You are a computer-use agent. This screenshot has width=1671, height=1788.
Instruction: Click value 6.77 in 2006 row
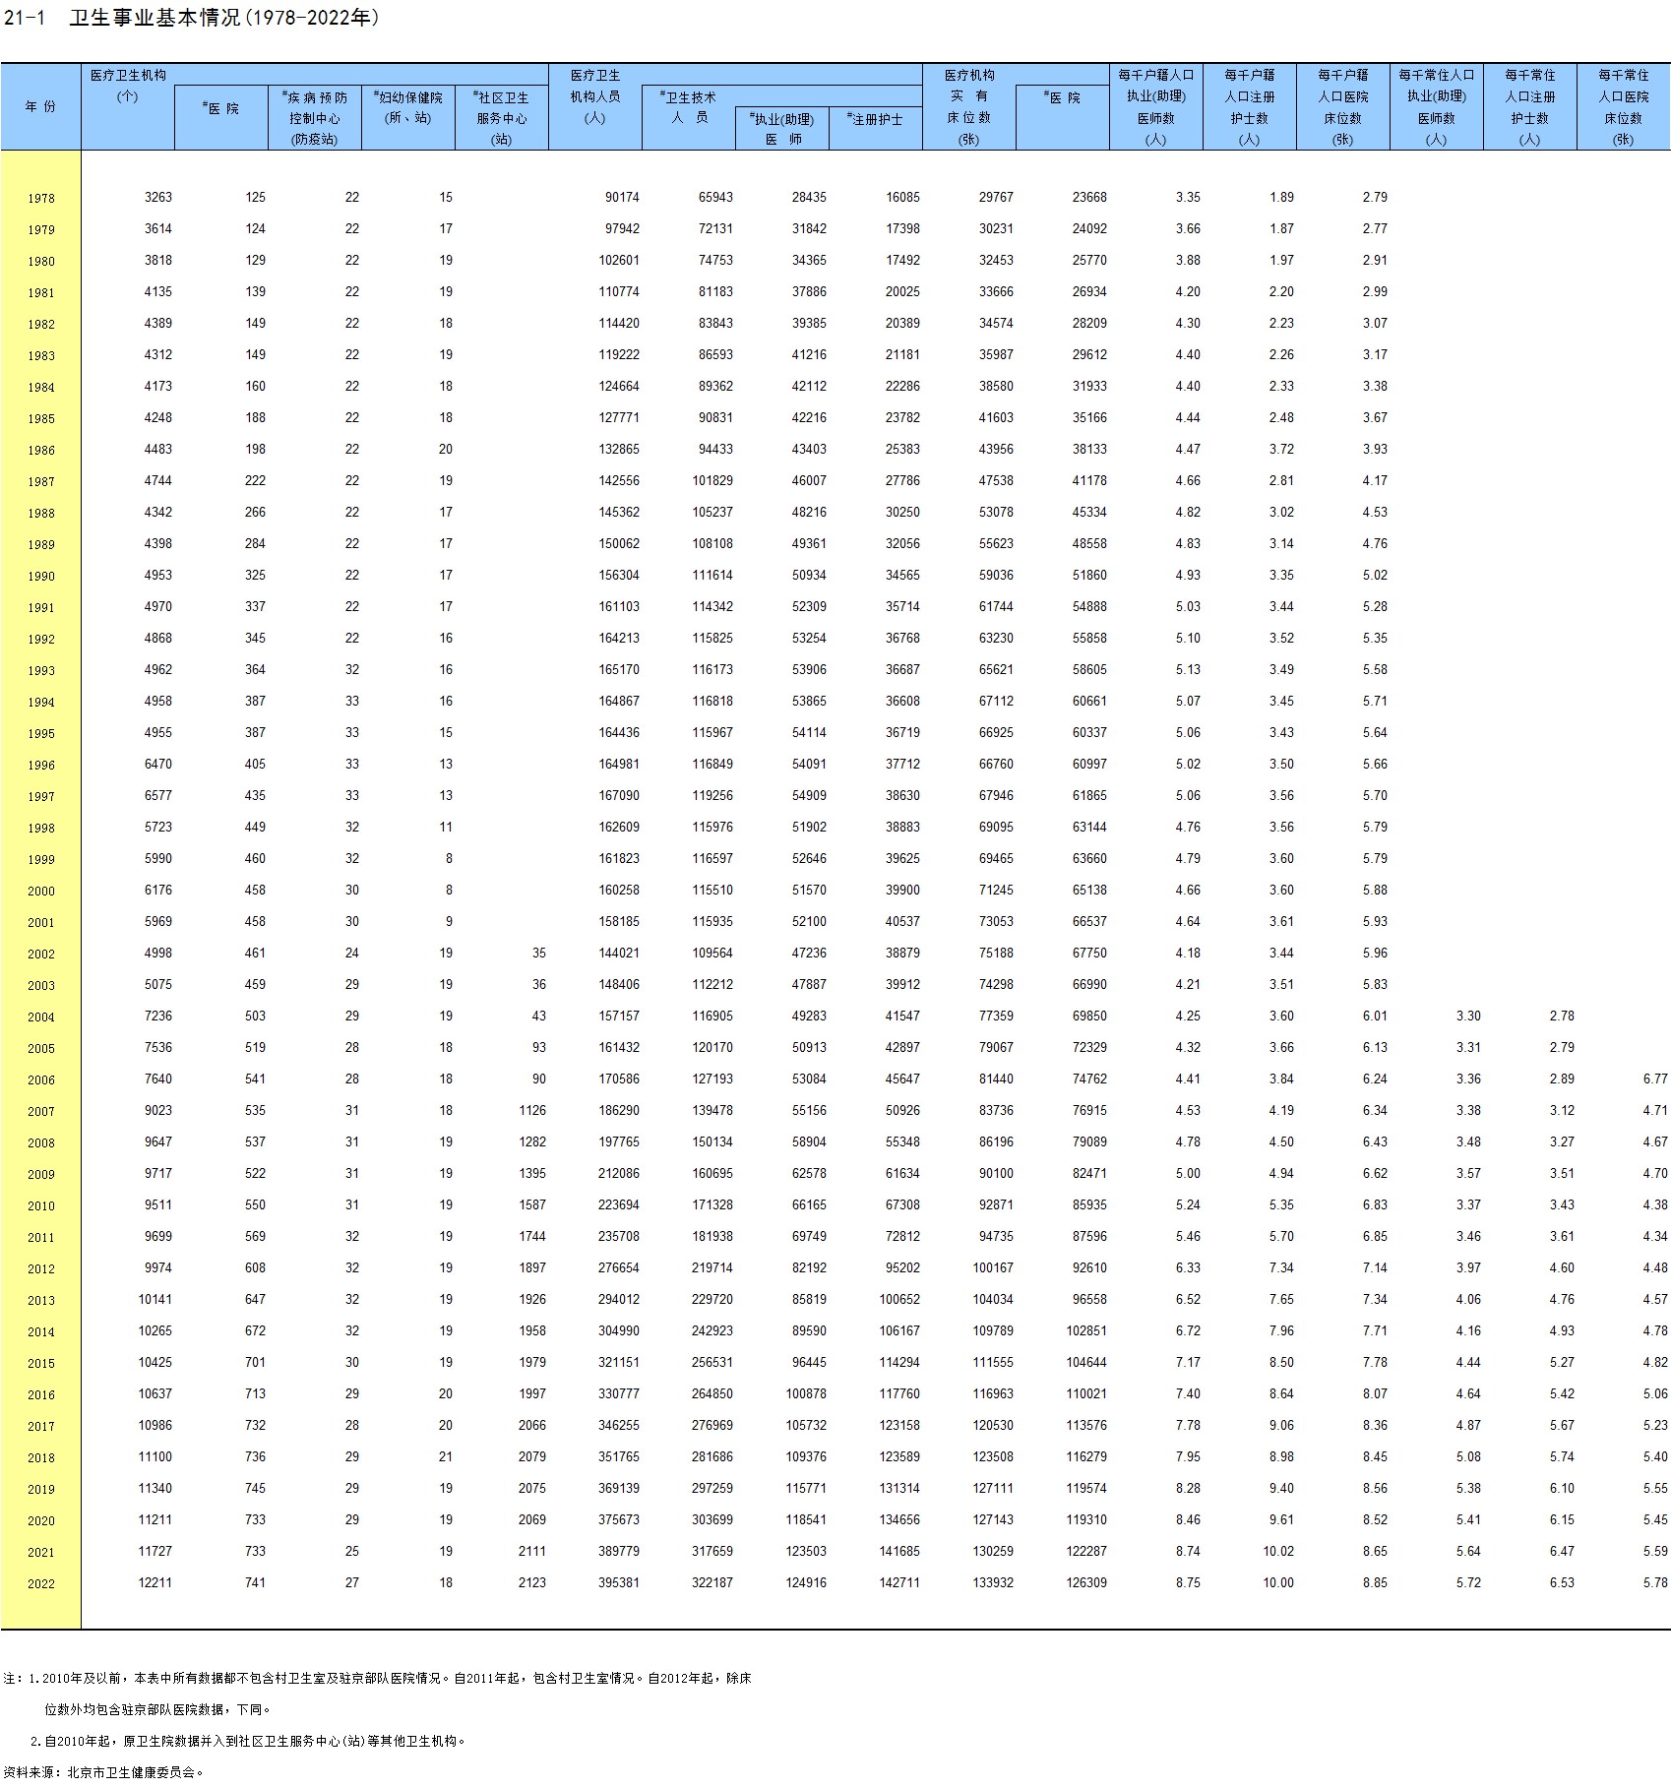pos(1655,1079)
